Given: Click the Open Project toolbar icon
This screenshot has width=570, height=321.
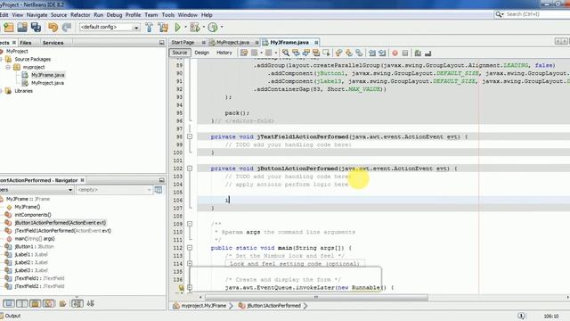Looking at the screenshot, I should click(22, 28).
